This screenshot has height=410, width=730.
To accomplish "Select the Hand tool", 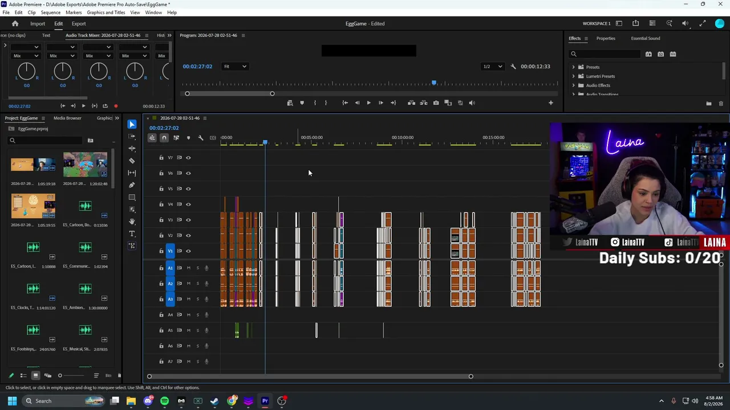I will click(x=132, y=222).
